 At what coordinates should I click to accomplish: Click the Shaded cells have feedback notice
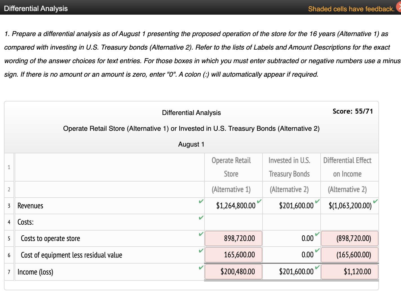point(351,9)
